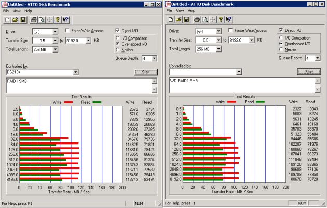The image size is (327, 208).
Task: Click four-arrow move icon in left window
Action: coord(49,20)
